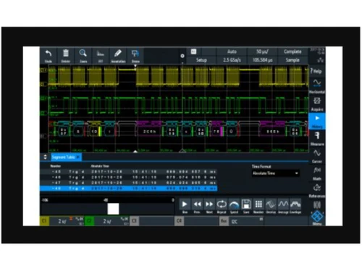Viewport: 362px width, 271px height.
Task: Click the Number column header
Action: pyautogui.click(x=56, y=166)
